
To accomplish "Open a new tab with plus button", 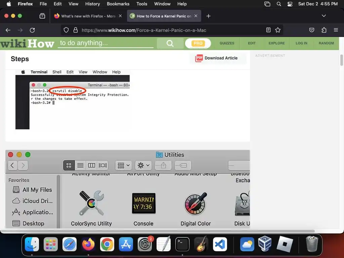I will click(x=208, y=16).
